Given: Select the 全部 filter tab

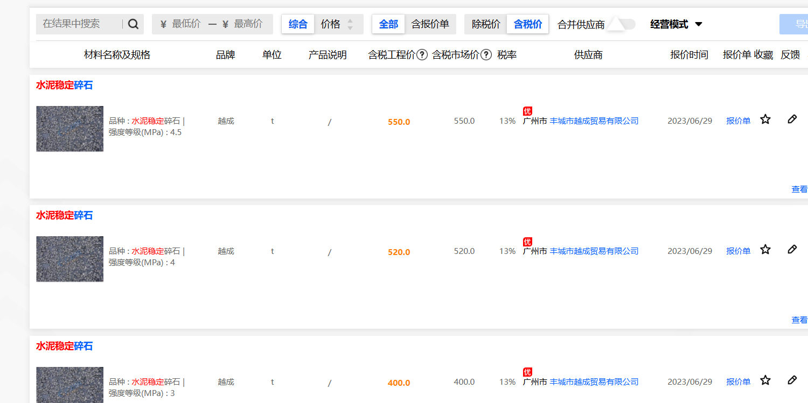Looking at the screenshot, I should tap(388, 24).
